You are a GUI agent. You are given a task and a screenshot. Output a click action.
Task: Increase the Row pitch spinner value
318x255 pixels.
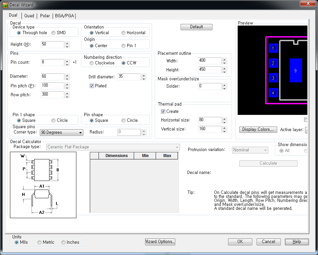tap(67, 93)
